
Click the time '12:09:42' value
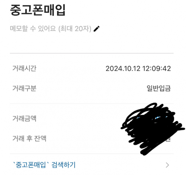click(157, 68)
